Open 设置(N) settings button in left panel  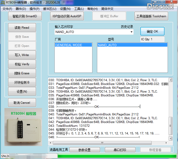[22, 92]
